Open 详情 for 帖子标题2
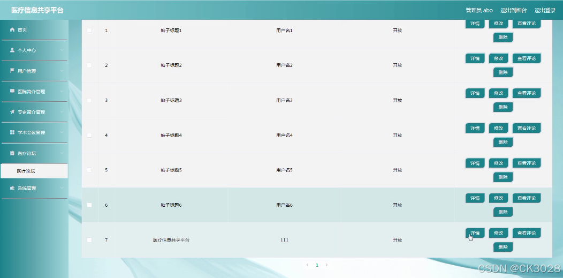The height and width of the screenshot is (278, 563). point(475,58)
